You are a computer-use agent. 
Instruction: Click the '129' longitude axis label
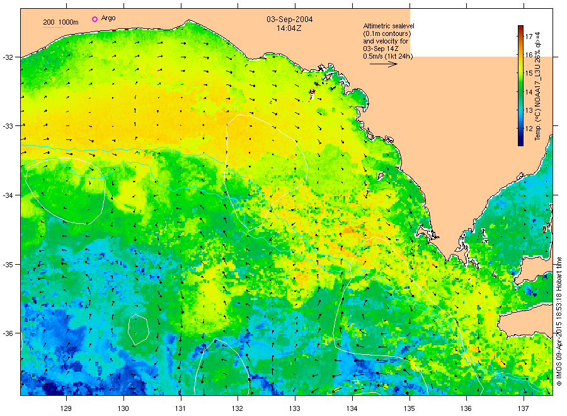click(x=66, y=408)
